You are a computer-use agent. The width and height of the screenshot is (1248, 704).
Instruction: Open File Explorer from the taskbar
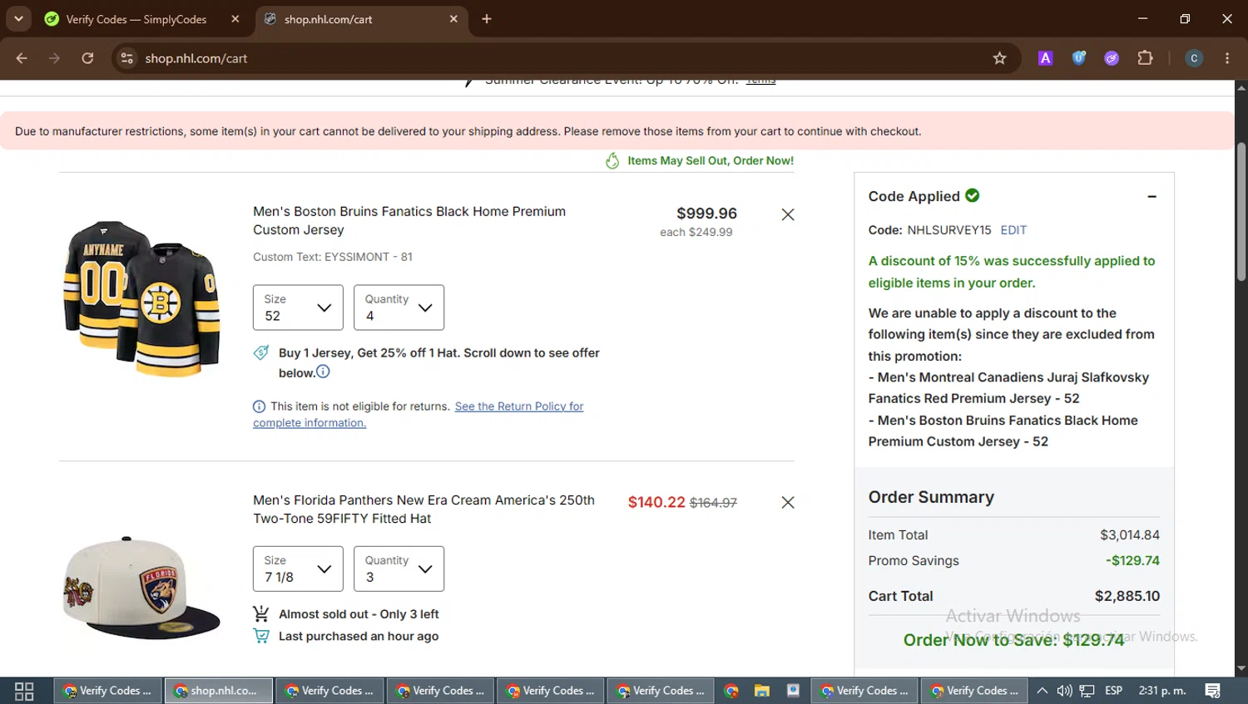tap(761, 691)
